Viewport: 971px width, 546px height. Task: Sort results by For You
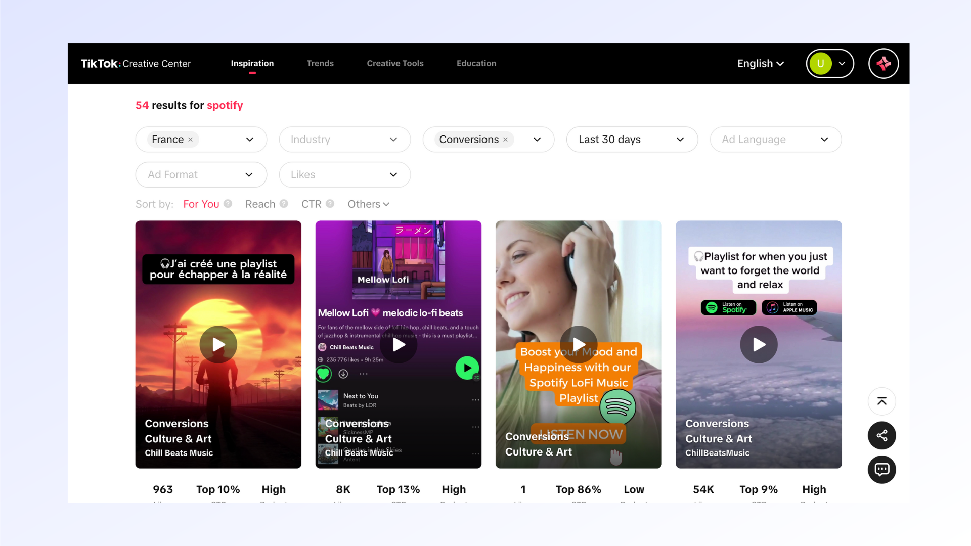(x=201, y=204)
